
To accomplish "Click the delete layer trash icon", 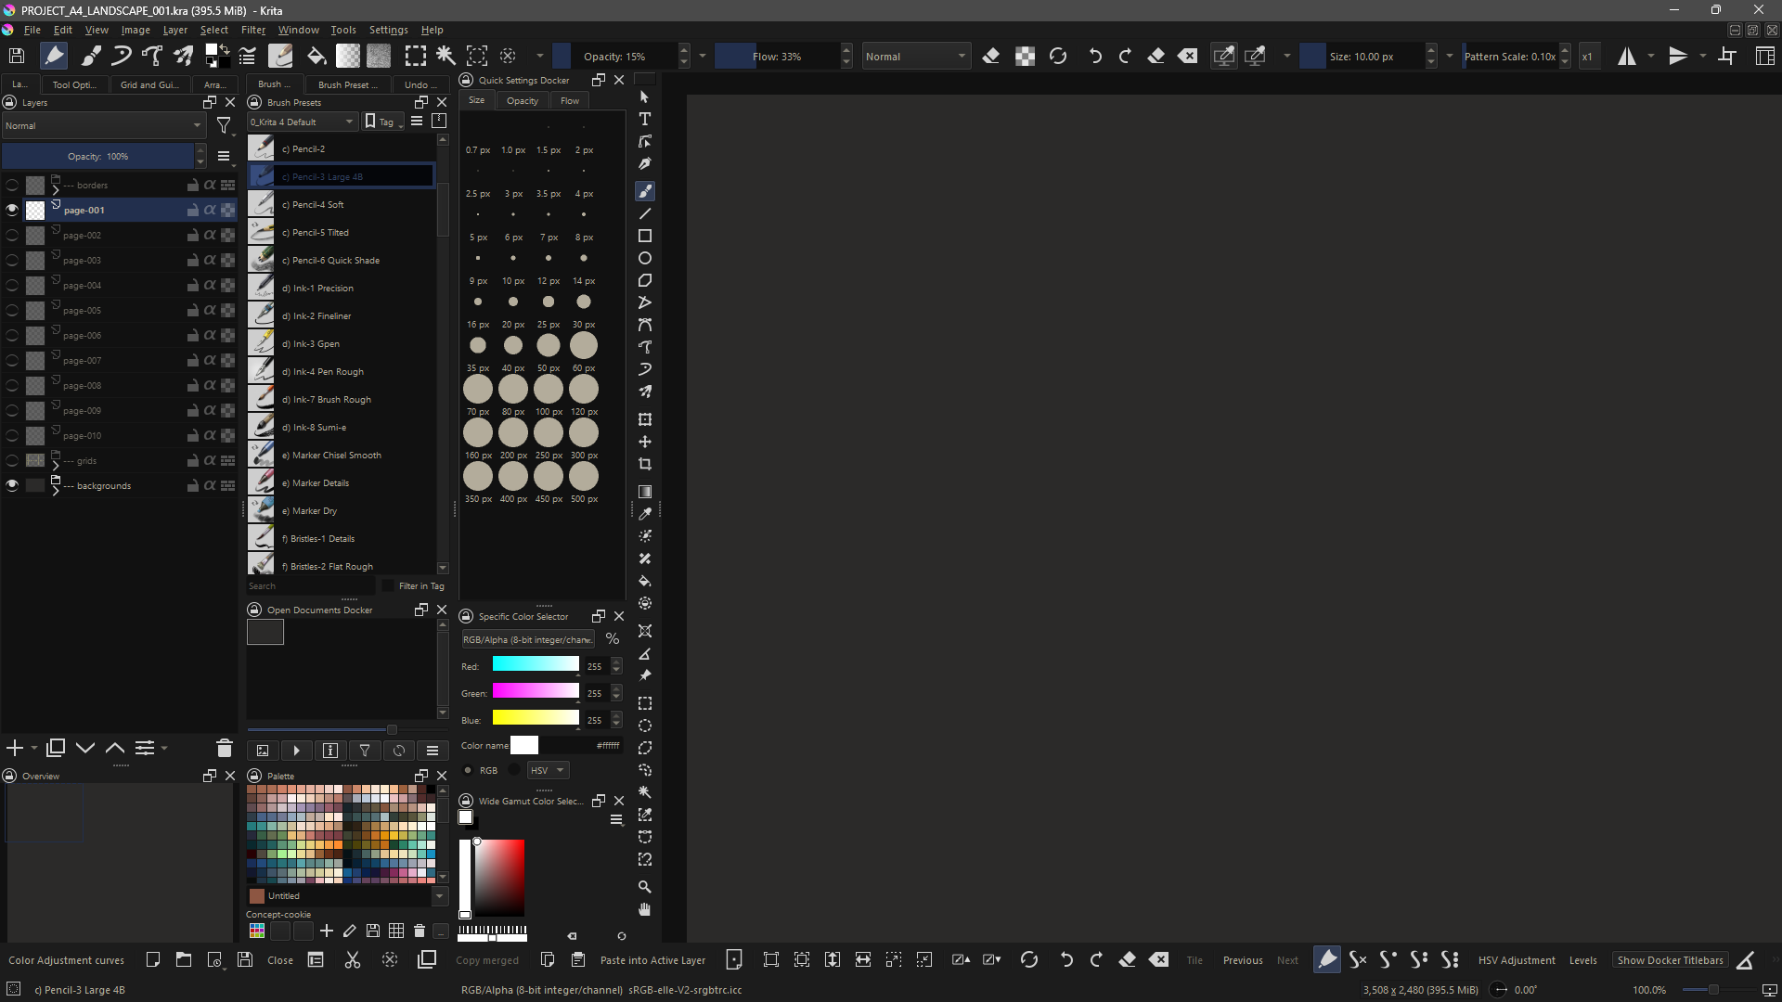I will point(224,748).
